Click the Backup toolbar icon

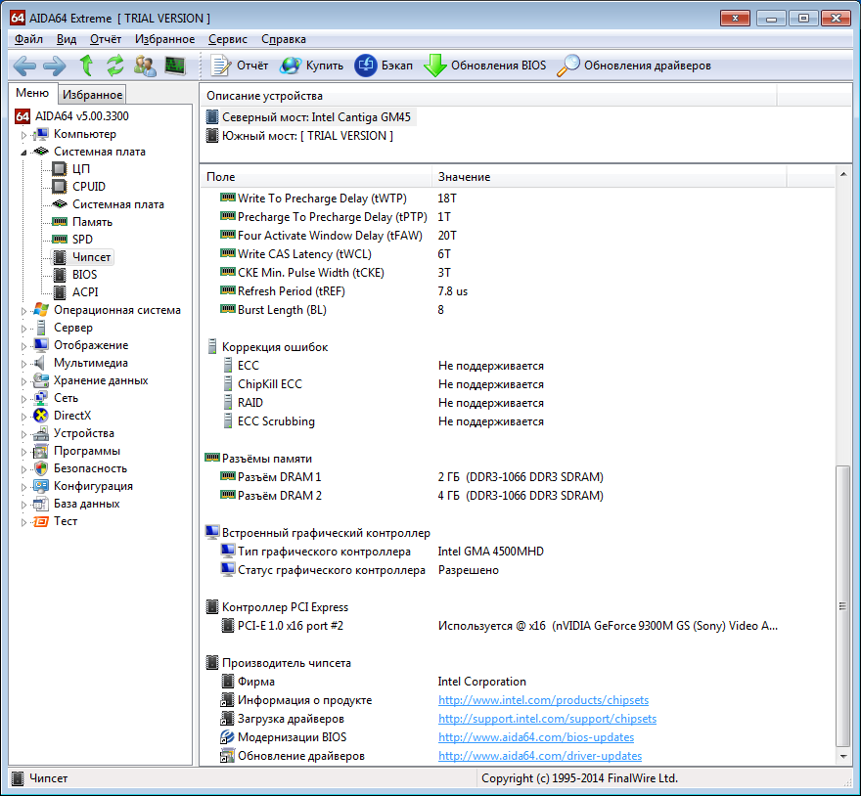tap(366, 66)
